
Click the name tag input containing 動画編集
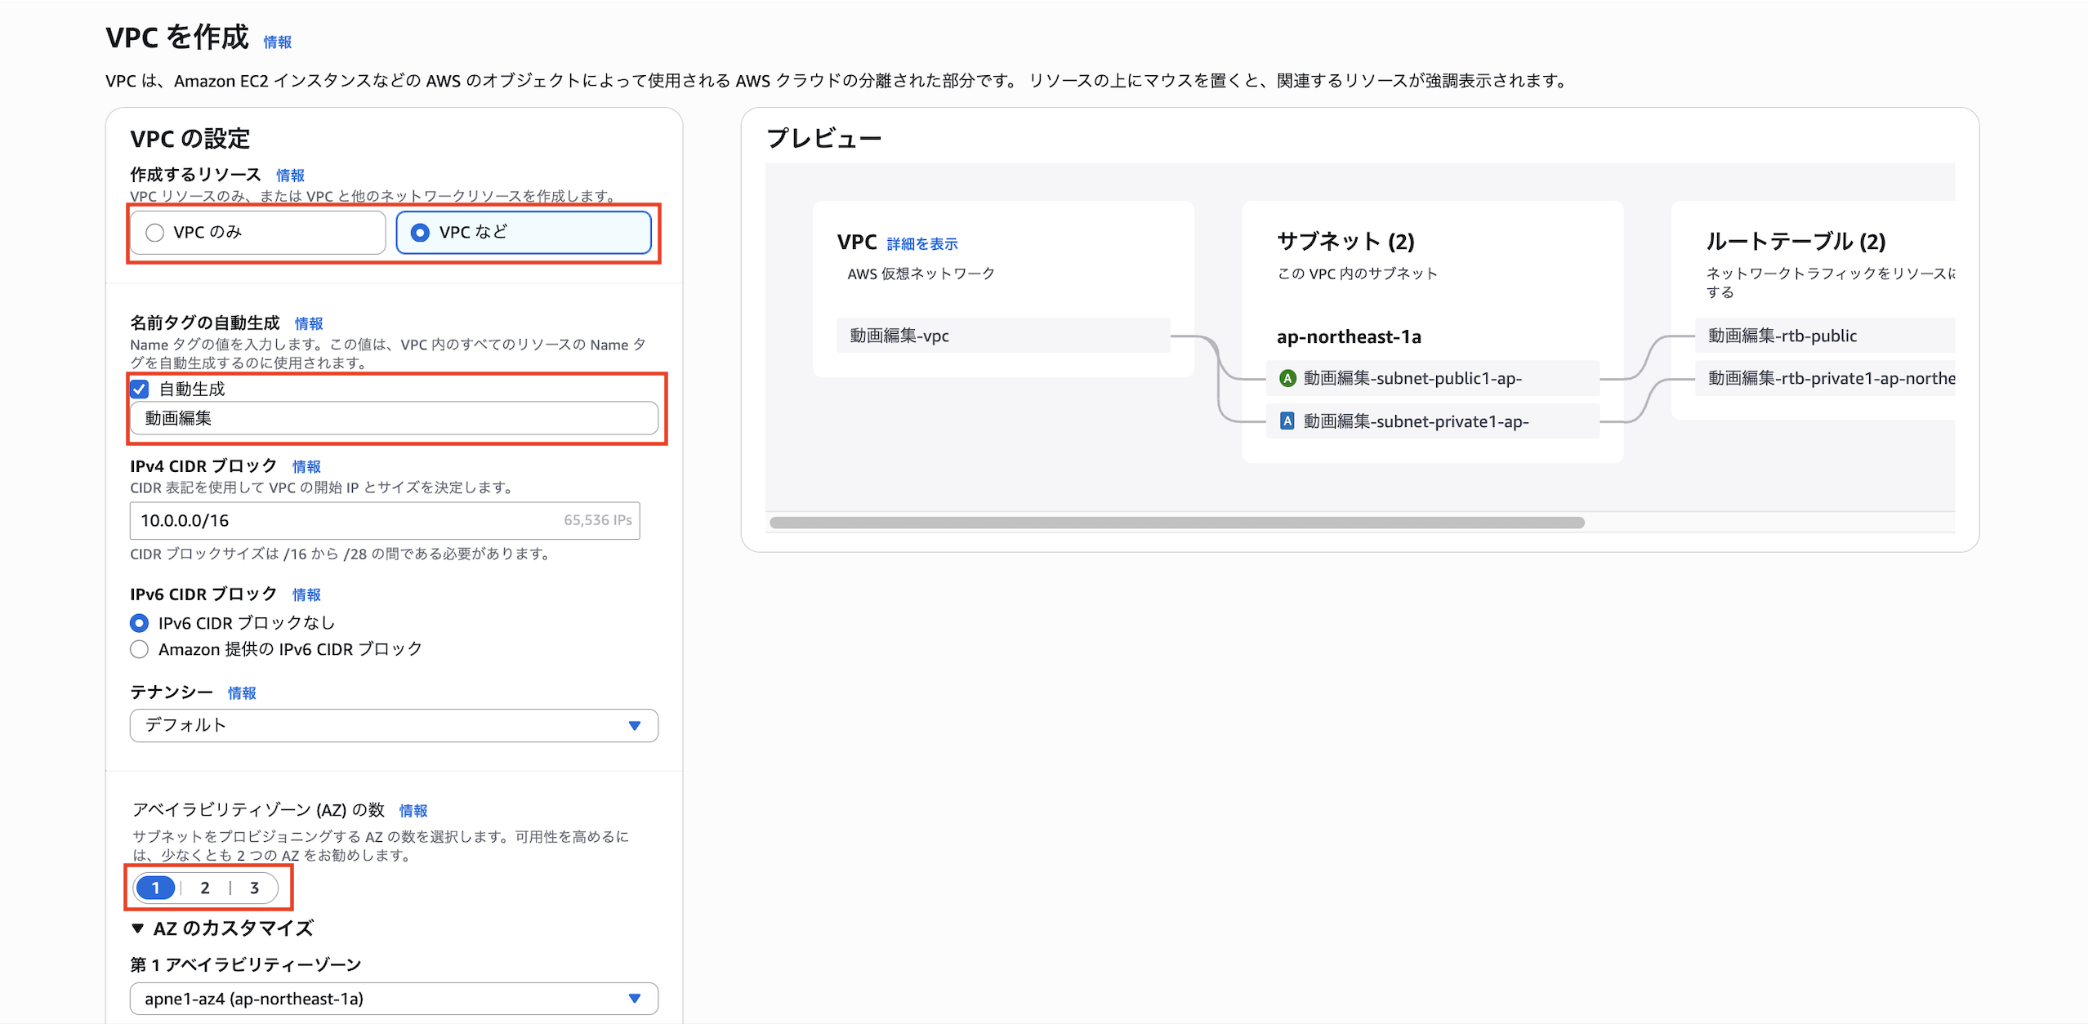point(393,418)
